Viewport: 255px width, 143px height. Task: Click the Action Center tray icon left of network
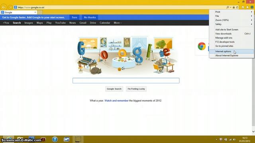point(226,139)
